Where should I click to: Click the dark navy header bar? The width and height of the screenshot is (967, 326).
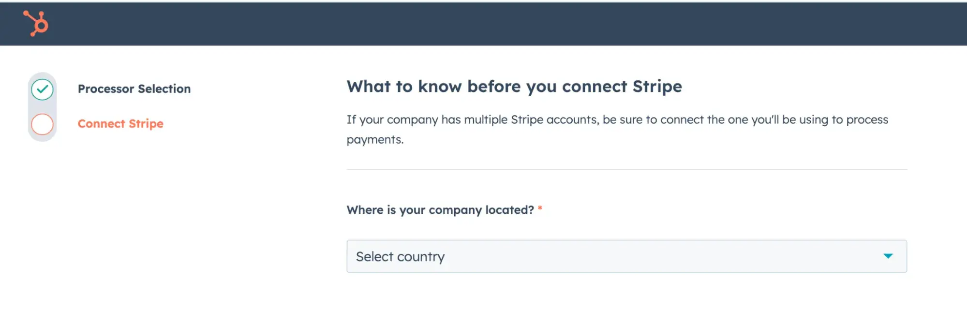(x=484, y=24)
